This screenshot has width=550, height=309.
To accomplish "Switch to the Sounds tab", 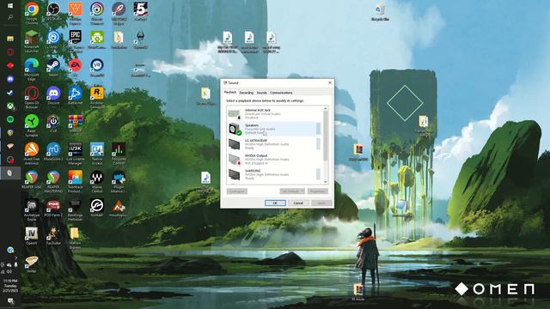I will (261, 93).
